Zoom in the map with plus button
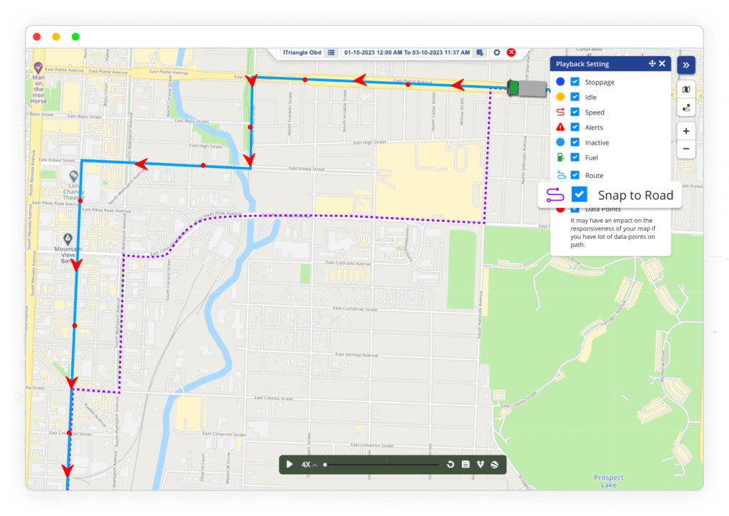Viewport: 729px width, 516px height. [686, 131]
